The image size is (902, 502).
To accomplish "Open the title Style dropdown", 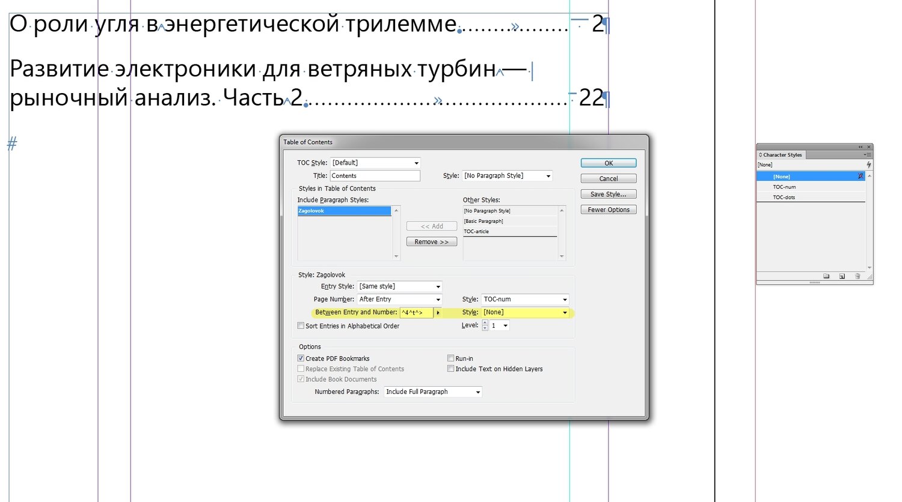I will coord(508,176).
